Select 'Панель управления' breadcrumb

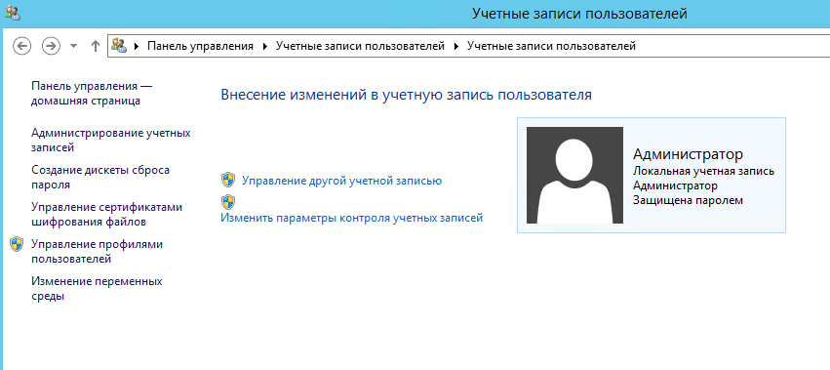pos(200,46)
